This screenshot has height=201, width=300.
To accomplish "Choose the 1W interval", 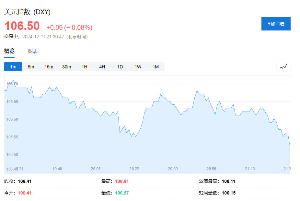I will click(x=138, y=67).
